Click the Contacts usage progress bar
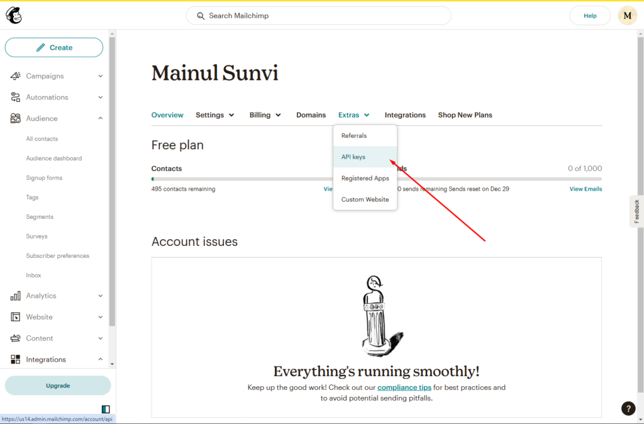The image size is (644, 424). point(242,179)
